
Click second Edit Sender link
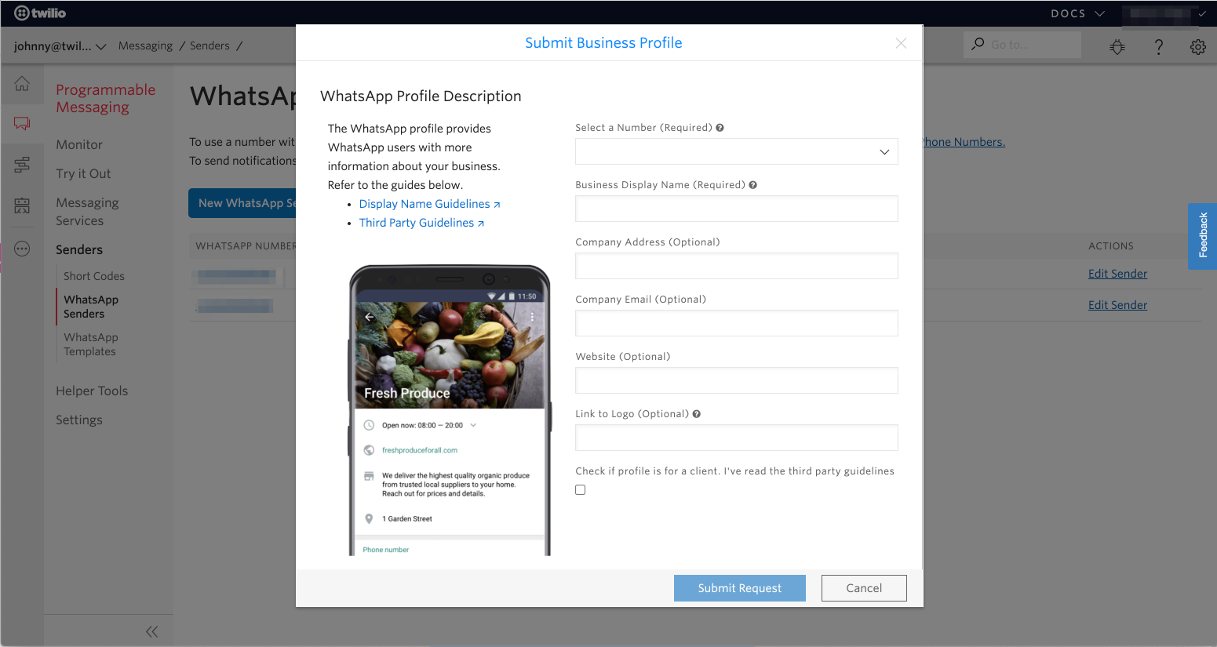(x=1117, y=305)
